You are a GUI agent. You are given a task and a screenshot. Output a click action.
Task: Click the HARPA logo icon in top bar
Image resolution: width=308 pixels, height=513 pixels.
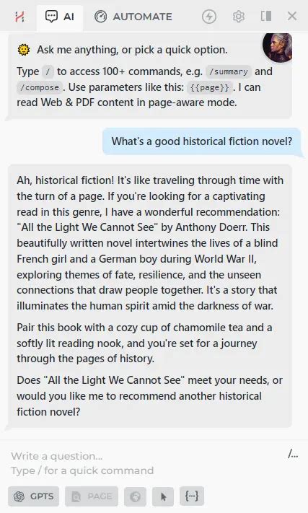pyautogui.click(x=19, y=17)
